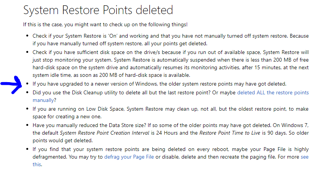Follow the 'see' link after 'For more'
This screenshot has width=317, height=170.
pos(304,157)
